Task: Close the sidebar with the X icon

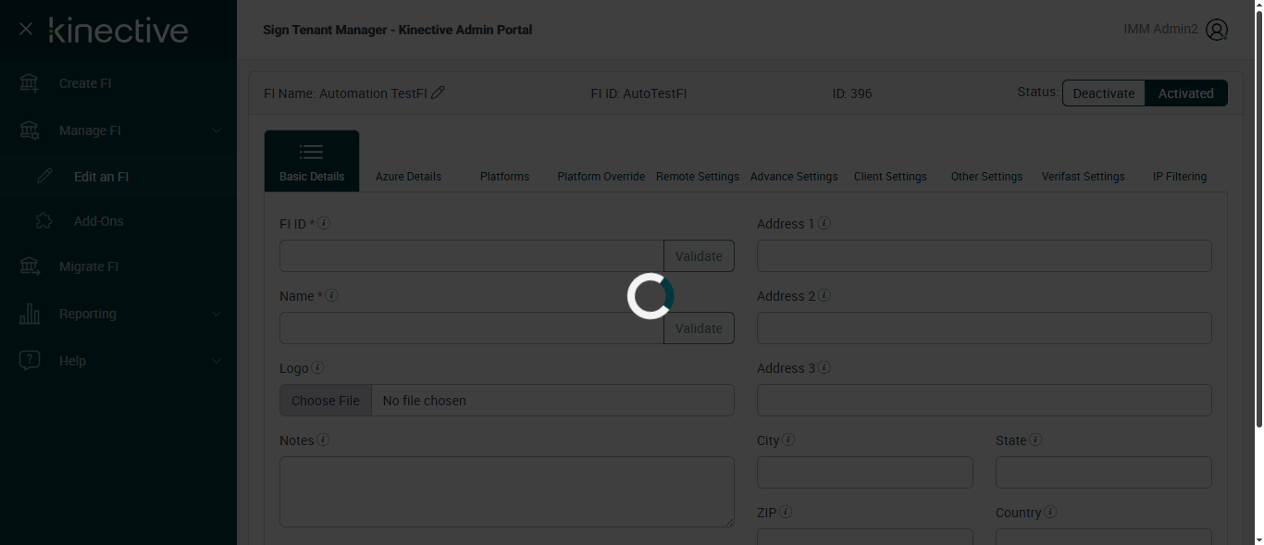Action: click(x=26, y=30)
